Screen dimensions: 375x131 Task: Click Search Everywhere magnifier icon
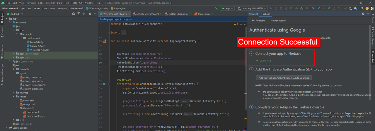point(362,8)
